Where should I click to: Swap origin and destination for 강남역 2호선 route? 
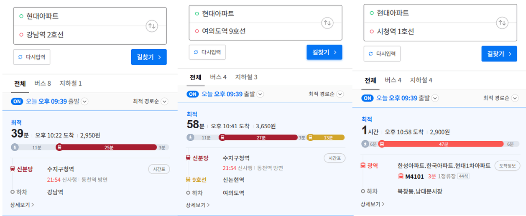[152, 26]
